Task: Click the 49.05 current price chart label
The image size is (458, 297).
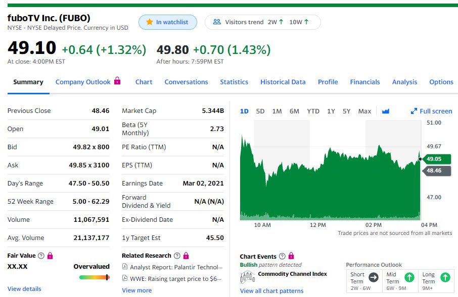Action: coord(437,159)
